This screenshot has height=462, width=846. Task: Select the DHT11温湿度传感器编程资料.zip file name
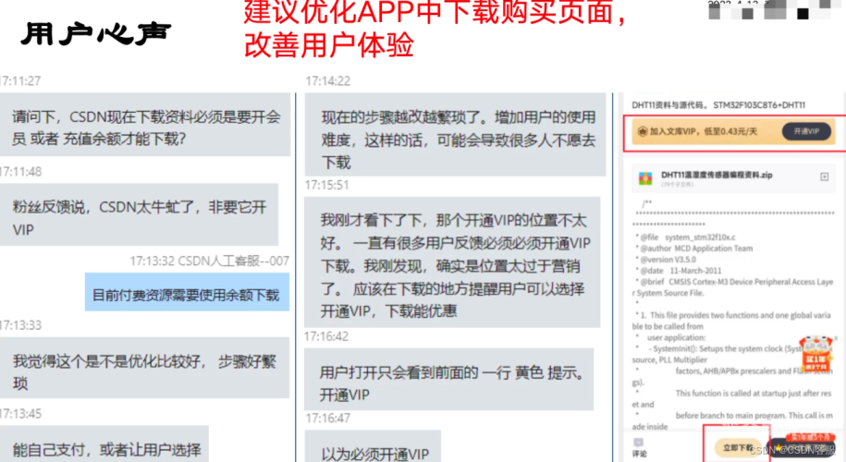(717, 176)
